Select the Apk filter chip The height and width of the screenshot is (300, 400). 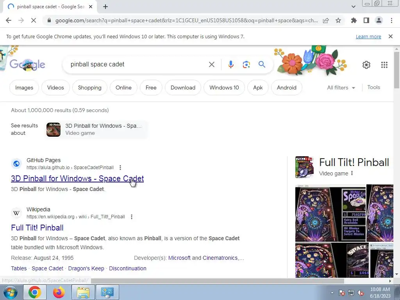click(258, 87)
